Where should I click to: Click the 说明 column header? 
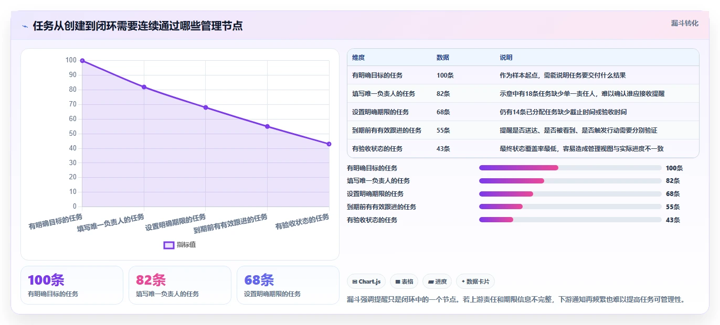click(506, 58)
